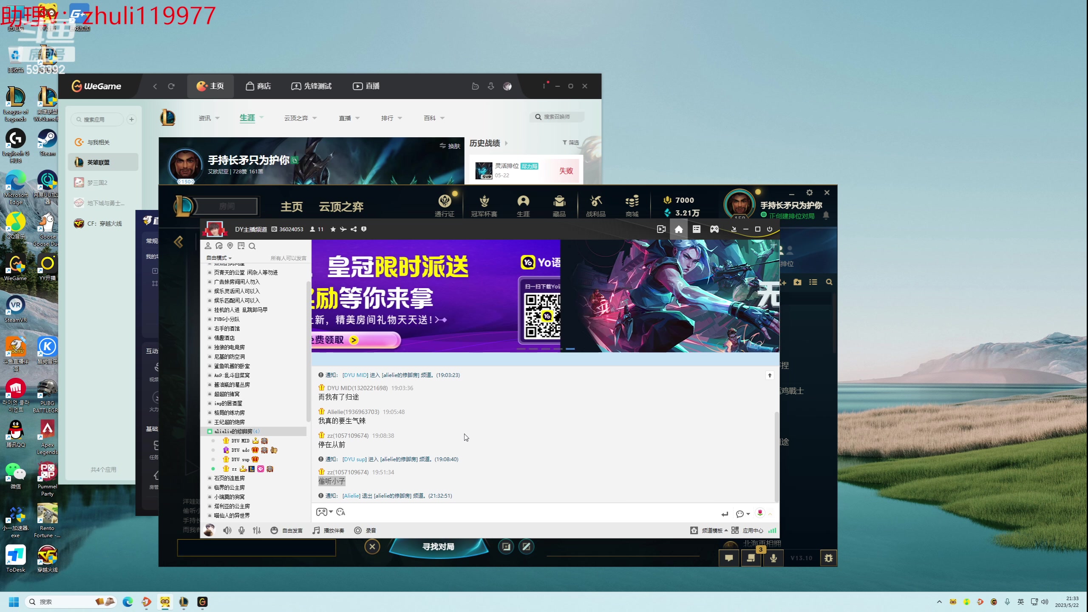This screenshot has width=1088, height=612.
Task: Open the YY video live icon
Action: point(661,229)
